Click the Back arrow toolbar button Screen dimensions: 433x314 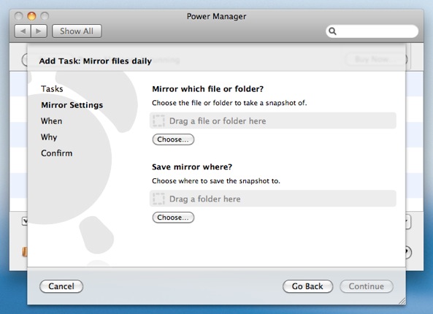point(23,31)
